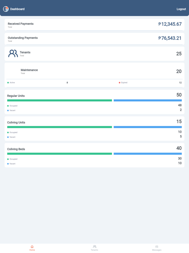Click the Dashboard title text

tap(17, 9)
